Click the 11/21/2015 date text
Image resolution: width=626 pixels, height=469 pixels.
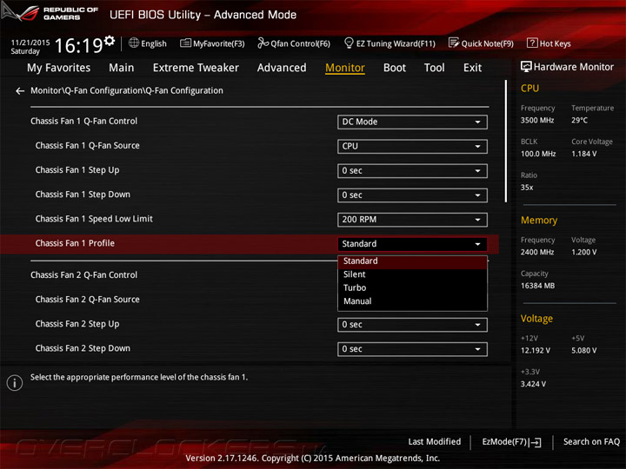click(30, 43)
